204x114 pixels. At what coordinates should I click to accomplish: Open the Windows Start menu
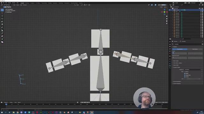pos(2,112)
